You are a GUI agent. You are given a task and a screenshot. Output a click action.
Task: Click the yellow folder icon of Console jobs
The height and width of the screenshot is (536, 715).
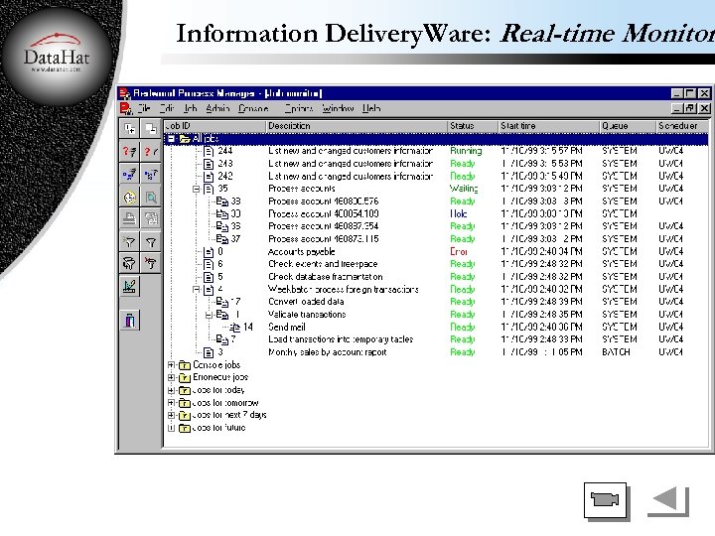(x=185, y=365)
